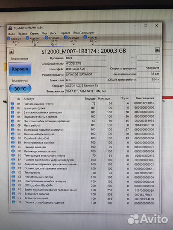
Task: Click the Буква тома field G: H:
Action: pos(85,80)
